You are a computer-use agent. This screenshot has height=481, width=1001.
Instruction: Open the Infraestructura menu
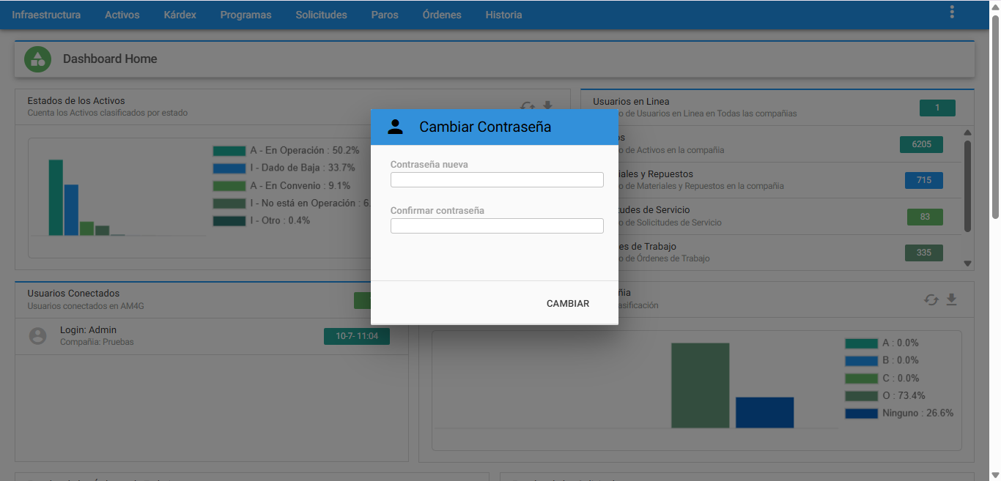(46, 15)
